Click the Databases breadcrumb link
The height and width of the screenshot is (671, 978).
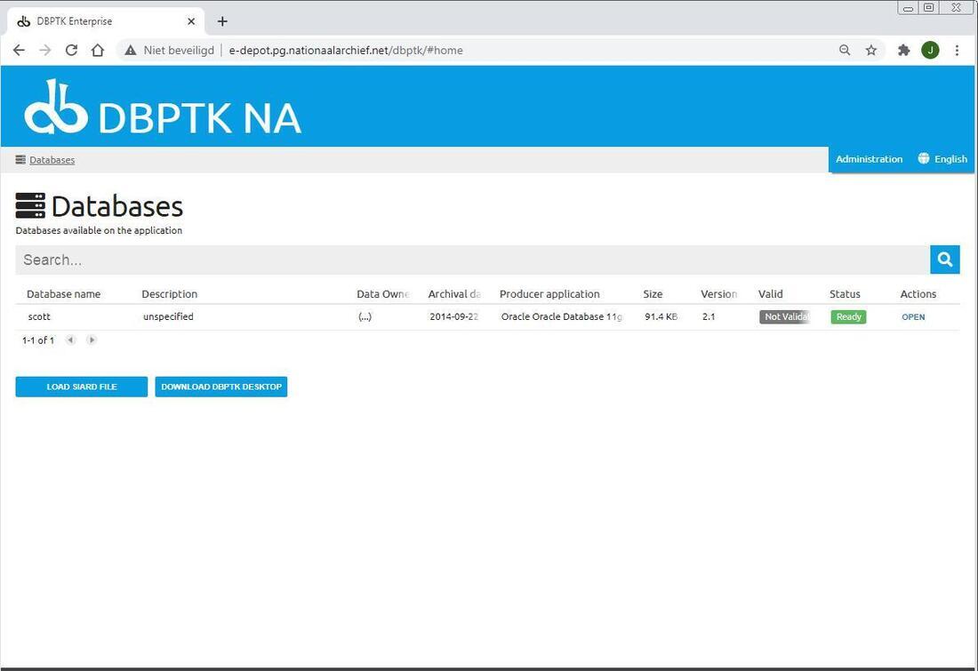point(52,160)
